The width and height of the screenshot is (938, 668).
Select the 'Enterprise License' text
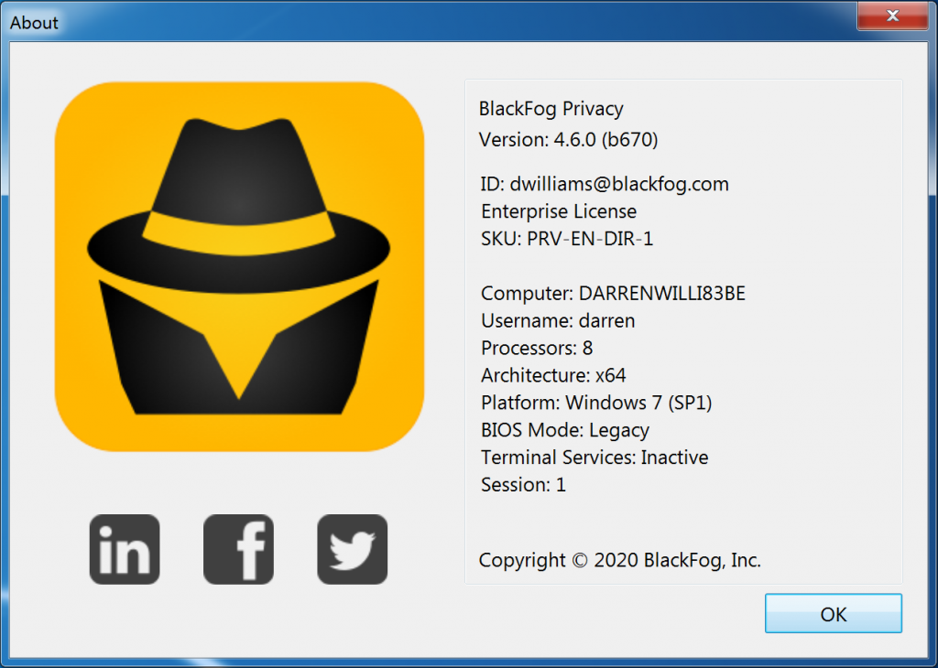point(559,211)
